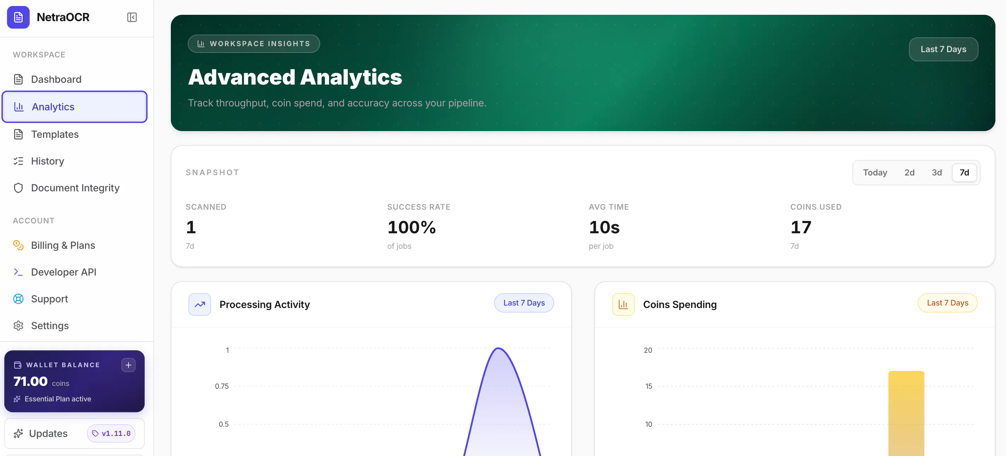Click the yellow Coins Spending bar
The width and height of the screenshot is (1006, 456).
pyautogui.click(x=906, y=413)
